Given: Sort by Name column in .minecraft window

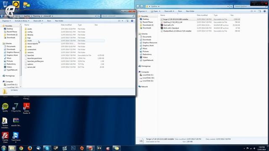Looking at the screenshot, I should [x=26, y=25].
